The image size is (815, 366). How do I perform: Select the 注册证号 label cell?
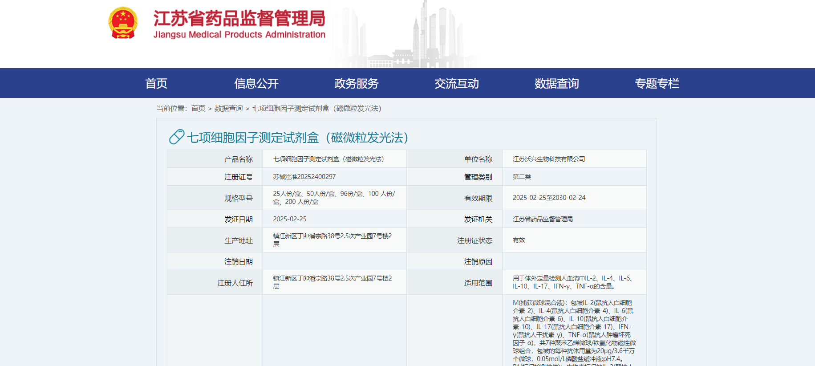pyautogui.click(x=215, y=177)
